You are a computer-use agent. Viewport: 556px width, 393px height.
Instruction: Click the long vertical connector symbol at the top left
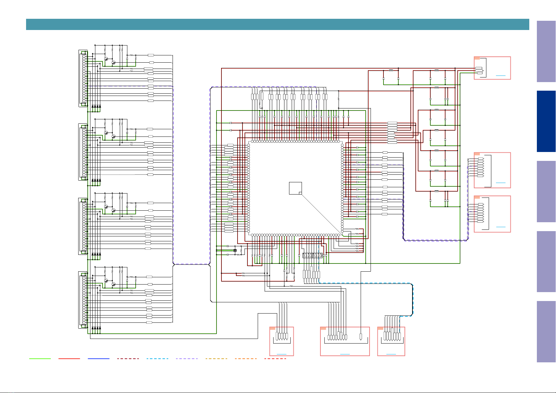(x=84, y=78)
